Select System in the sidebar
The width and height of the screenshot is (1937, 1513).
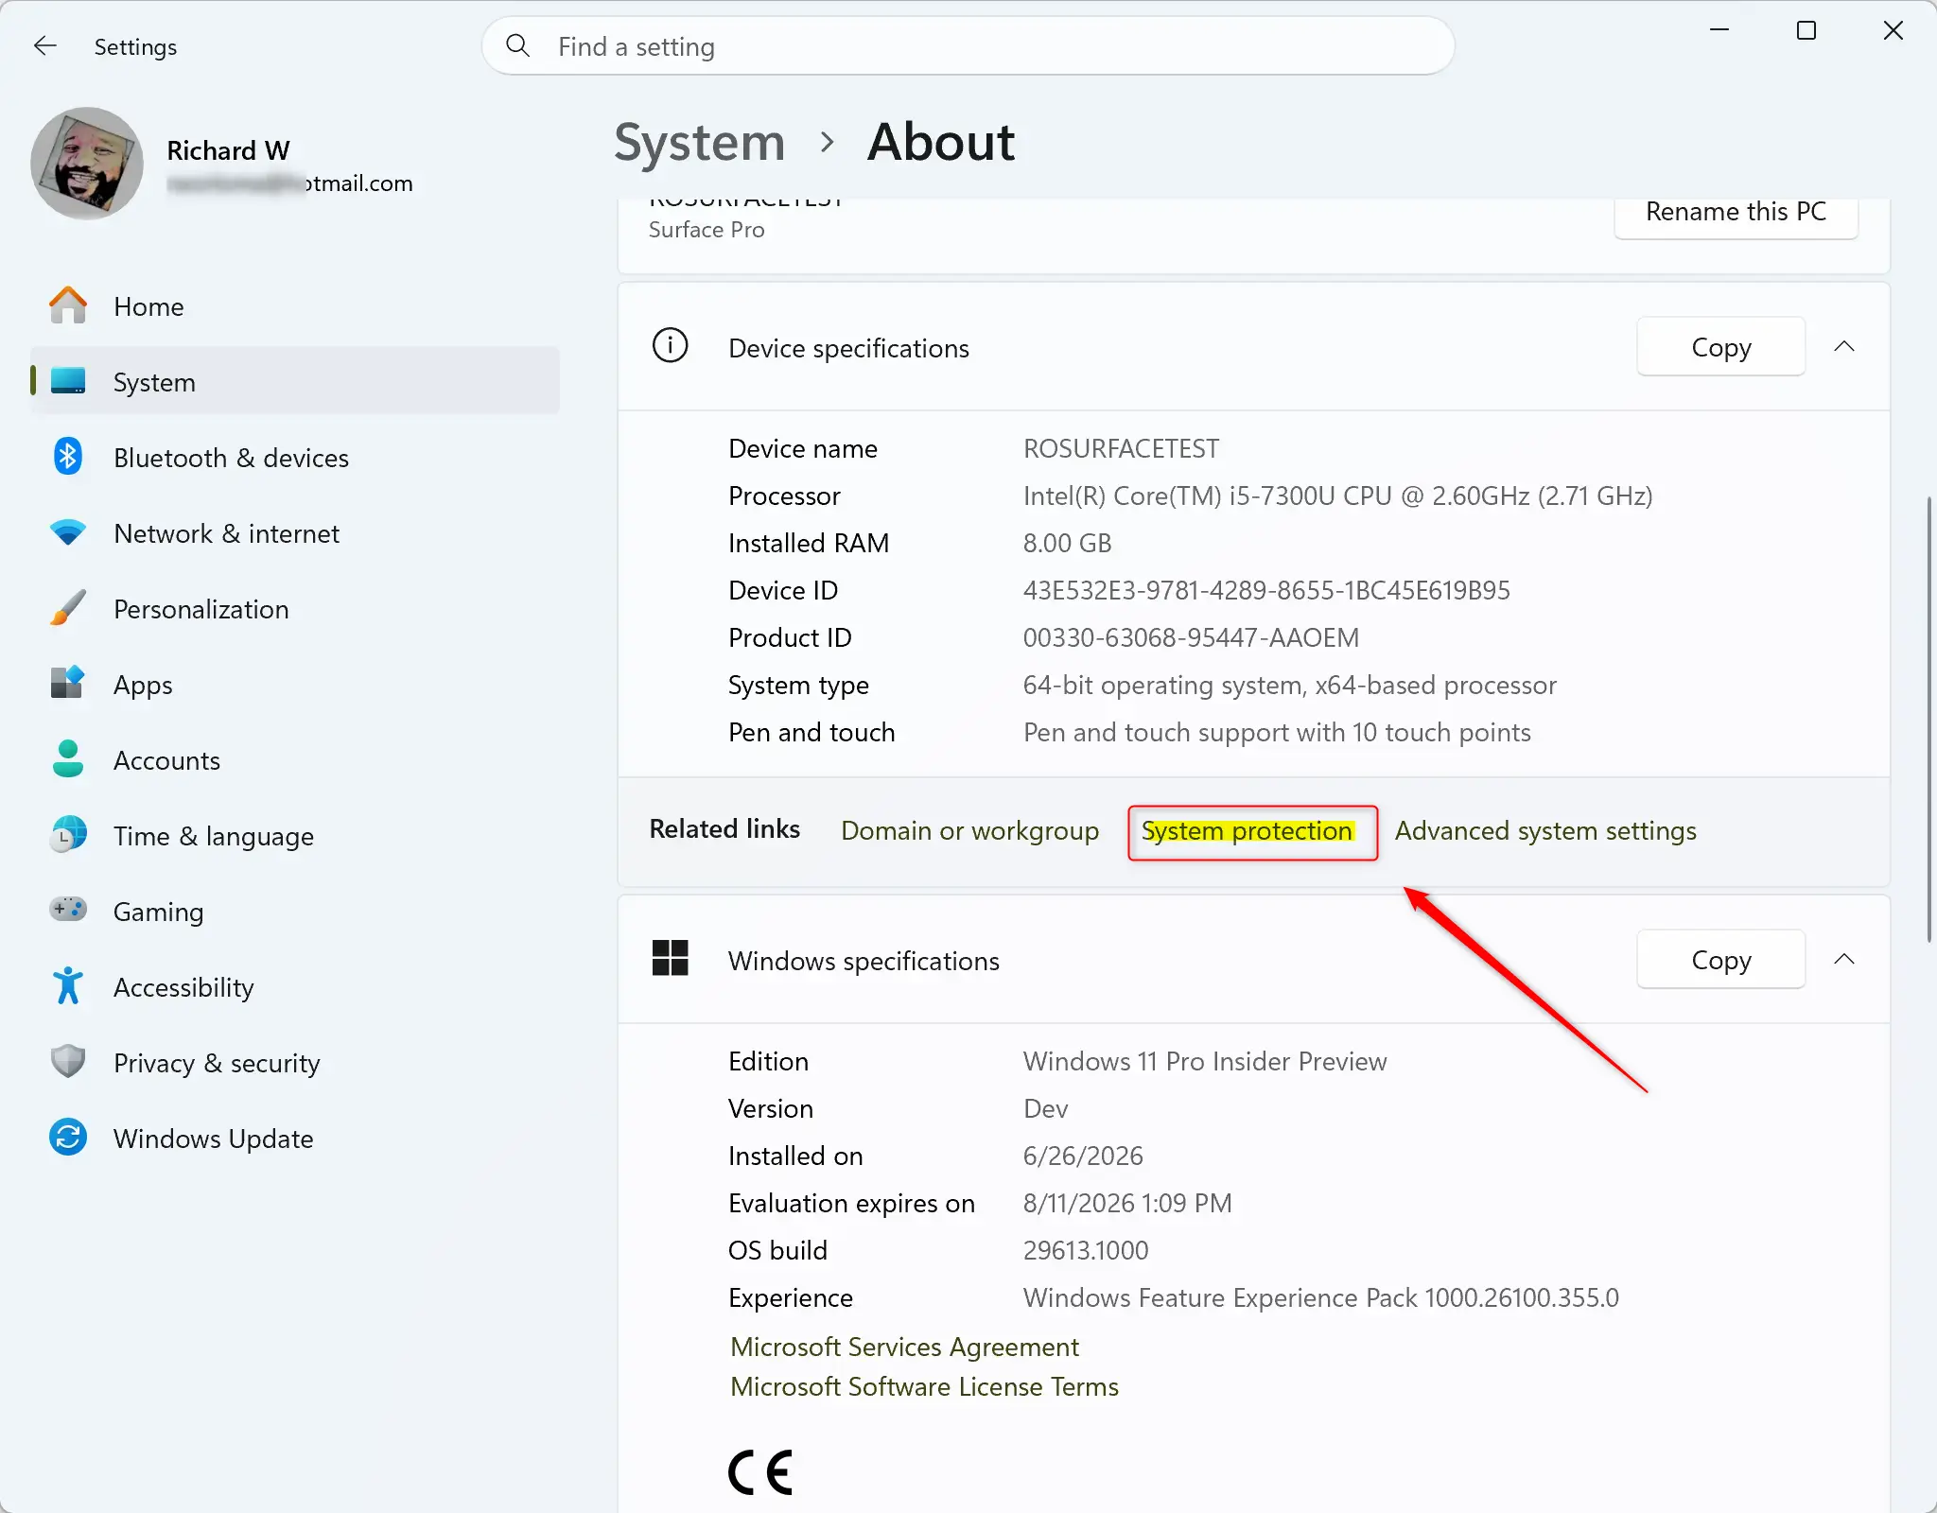coord(295,381)
